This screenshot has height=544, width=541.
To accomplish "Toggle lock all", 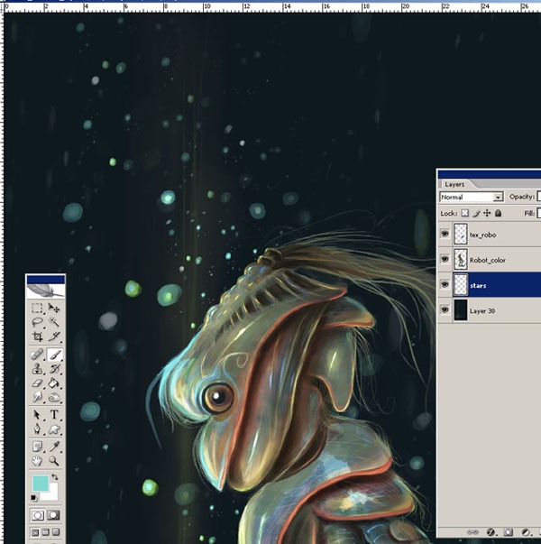I will [x=498, y=213].
